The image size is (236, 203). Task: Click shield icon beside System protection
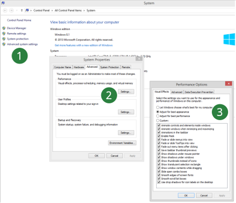(x=4, y=39)
